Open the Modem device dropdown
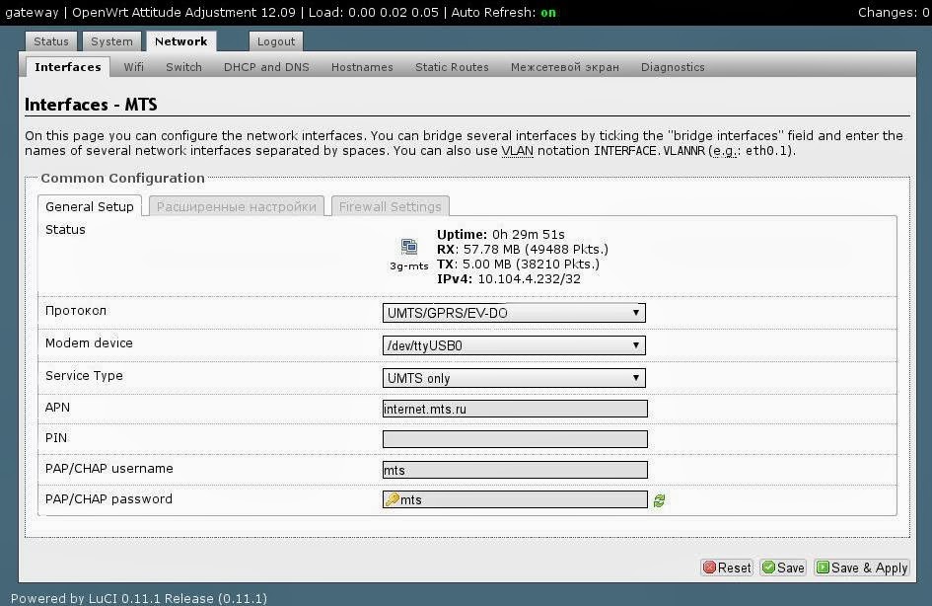932x606 pixels. click(514, 345)
